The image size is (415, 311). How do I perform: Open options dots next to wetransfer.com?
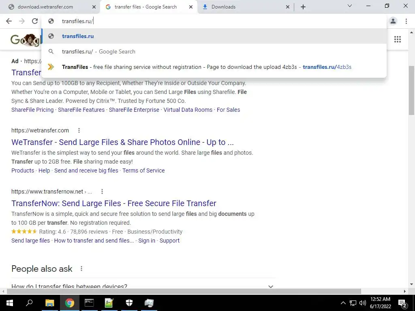(79, 130)
